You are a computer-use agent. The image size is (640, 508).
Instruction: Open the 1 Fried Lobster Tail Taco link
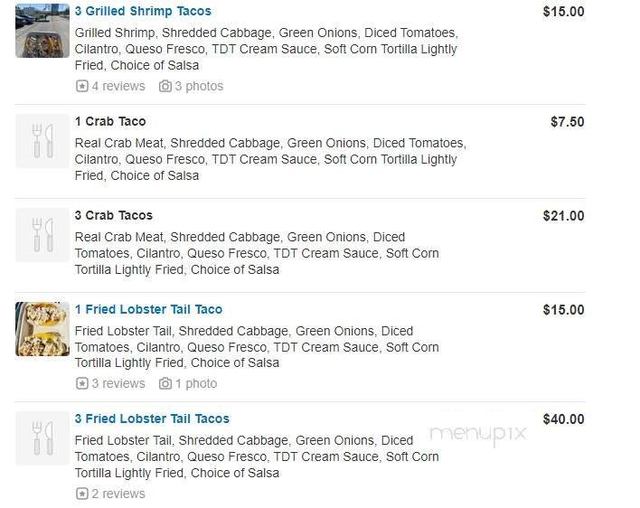tap(148, 309)
